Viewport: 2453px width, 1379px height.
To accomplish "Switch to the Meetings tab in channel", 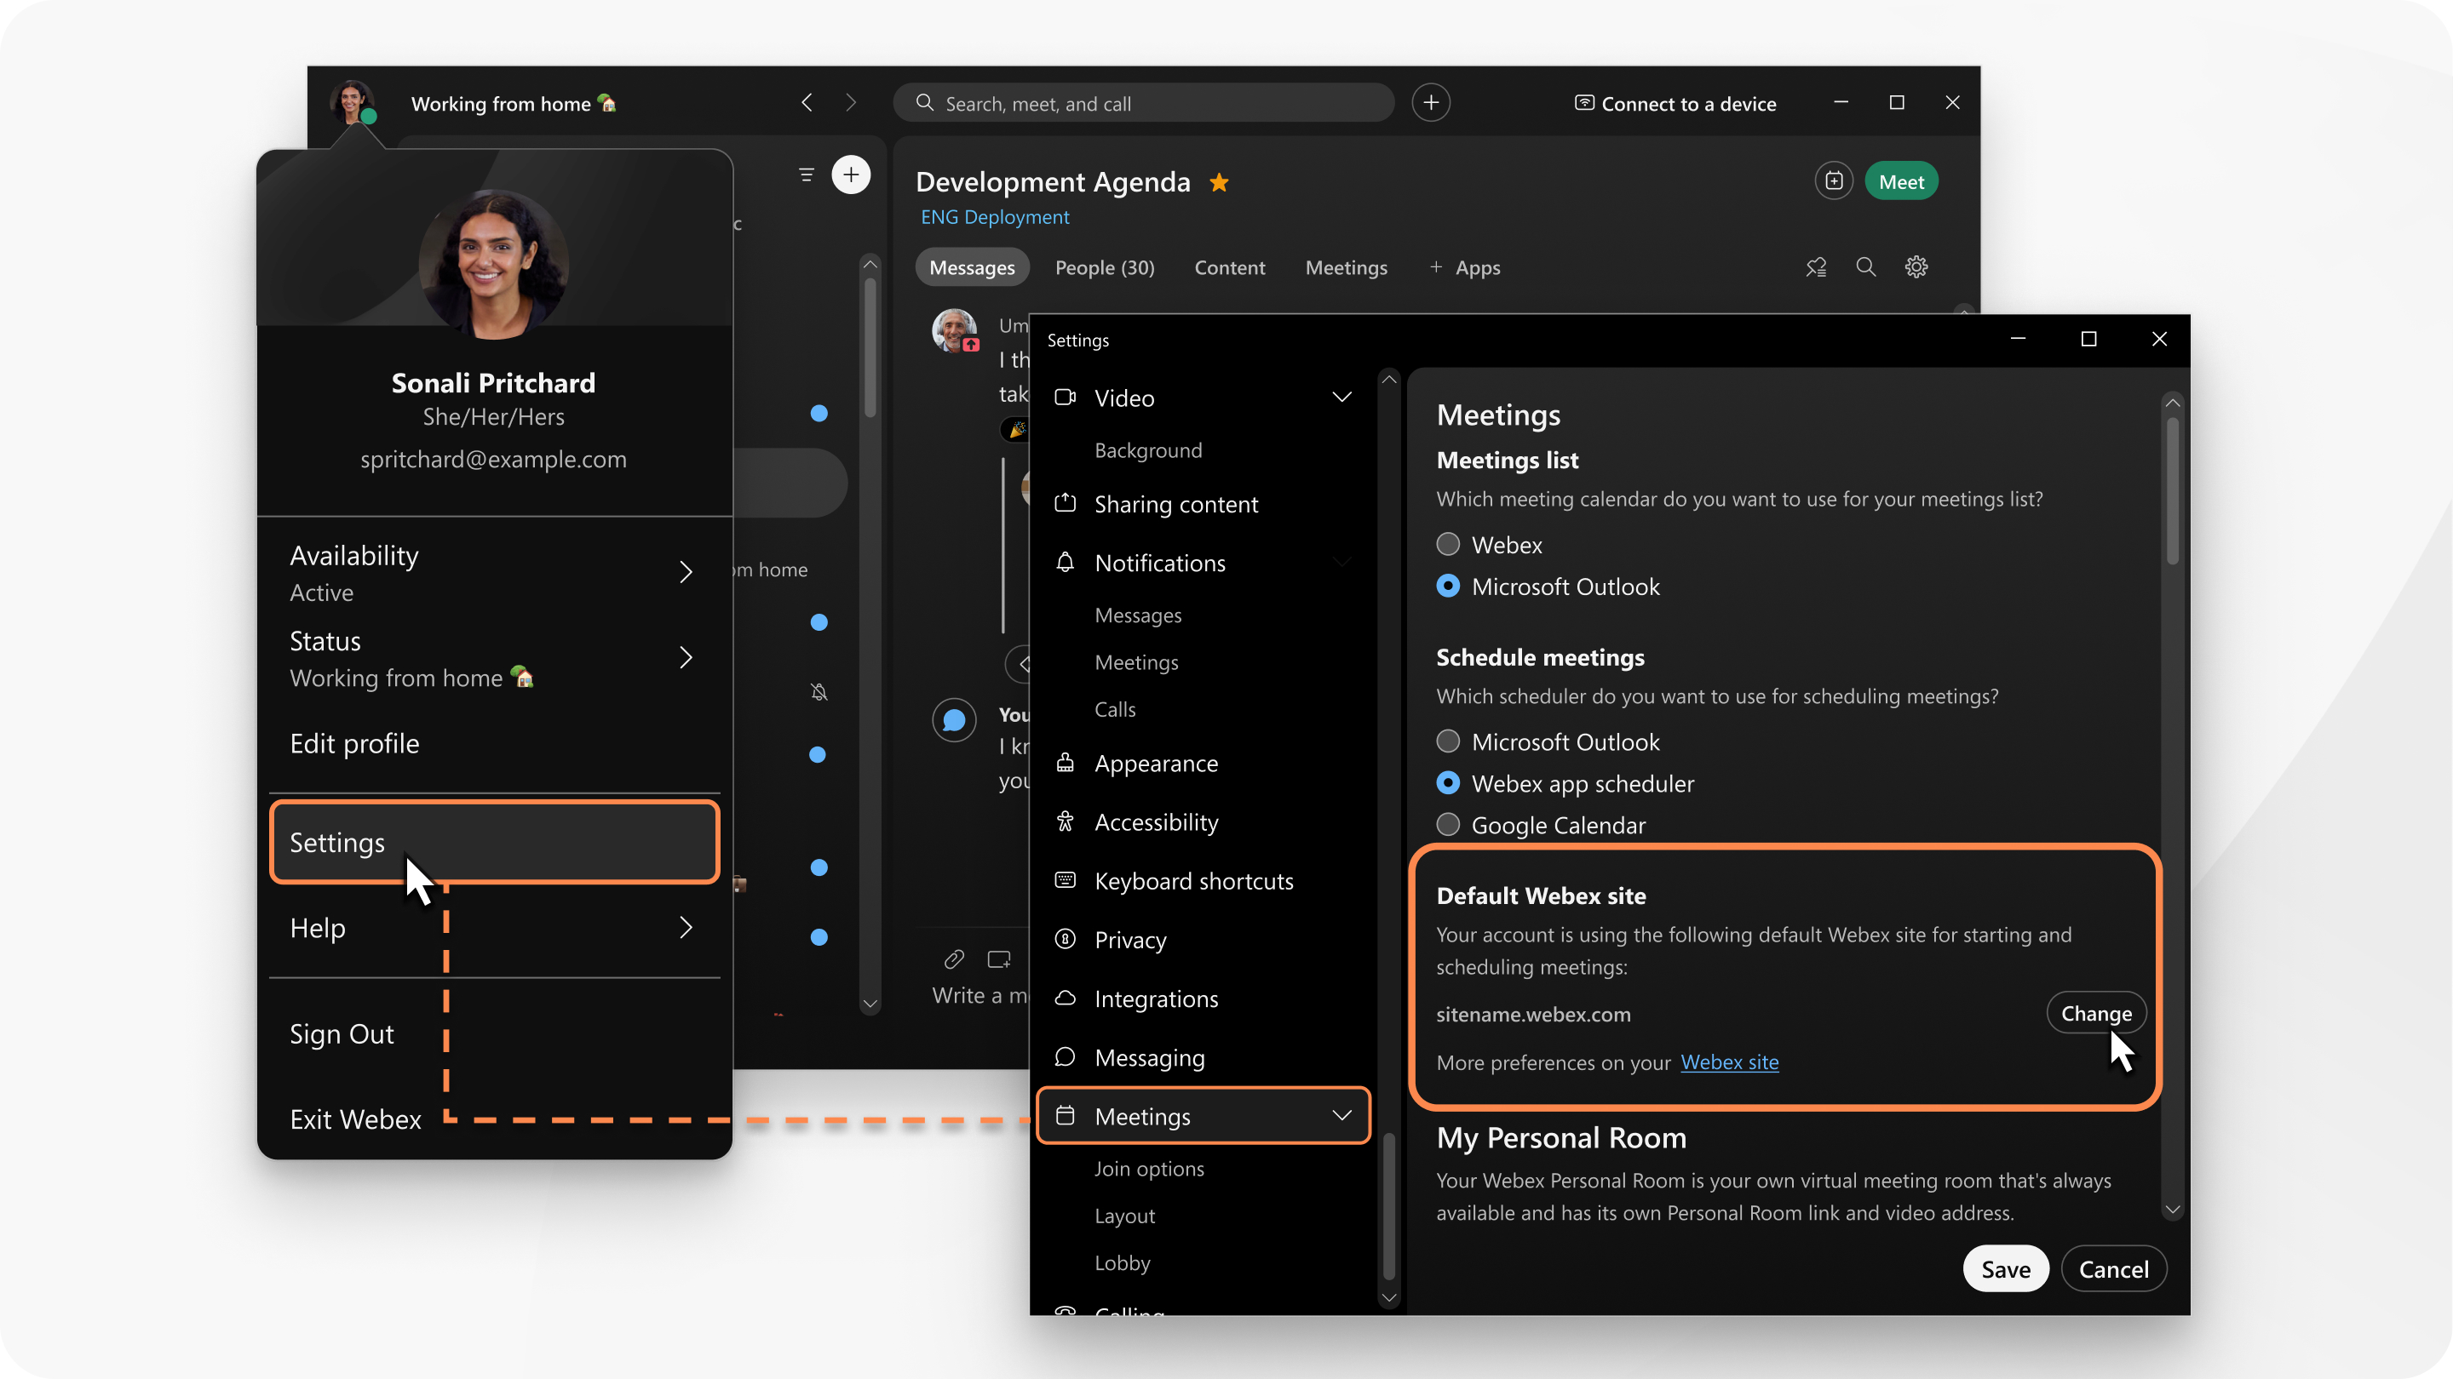I will (x=1344, y=266).
